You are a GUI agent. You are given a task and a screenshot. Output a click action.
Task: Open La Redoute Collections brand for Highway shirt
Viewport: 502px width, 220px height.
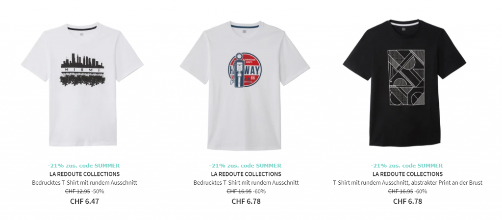(246, 174)
